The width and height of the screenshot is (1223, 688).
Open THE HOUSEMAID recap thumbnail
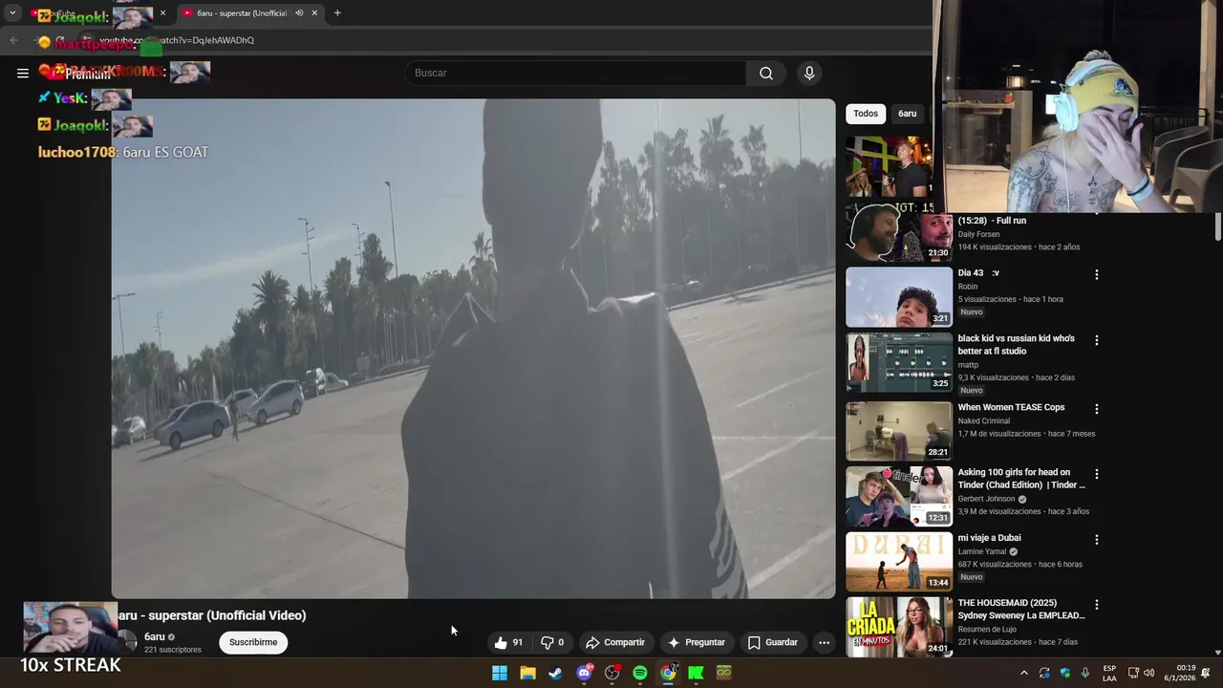pos(899,627)
